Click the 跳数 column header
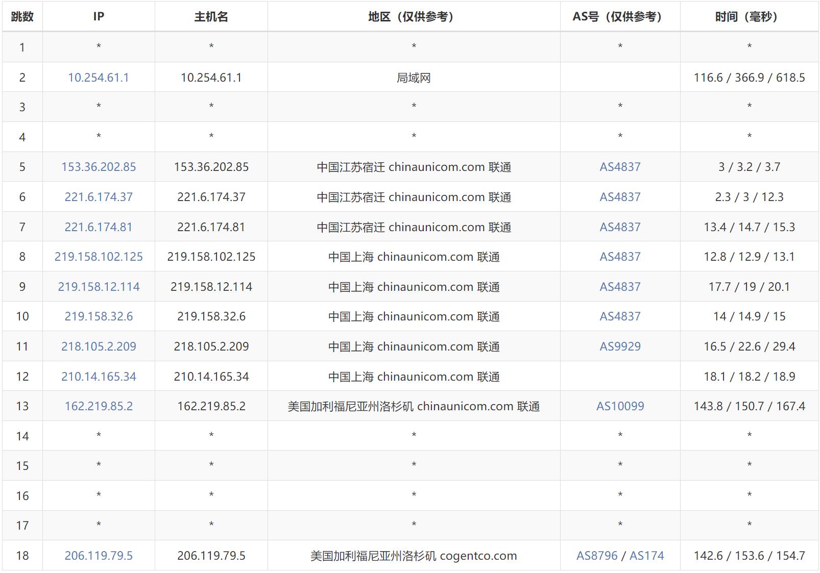The height and width of the screenshot is (573, 820). (x=22, y=17)
